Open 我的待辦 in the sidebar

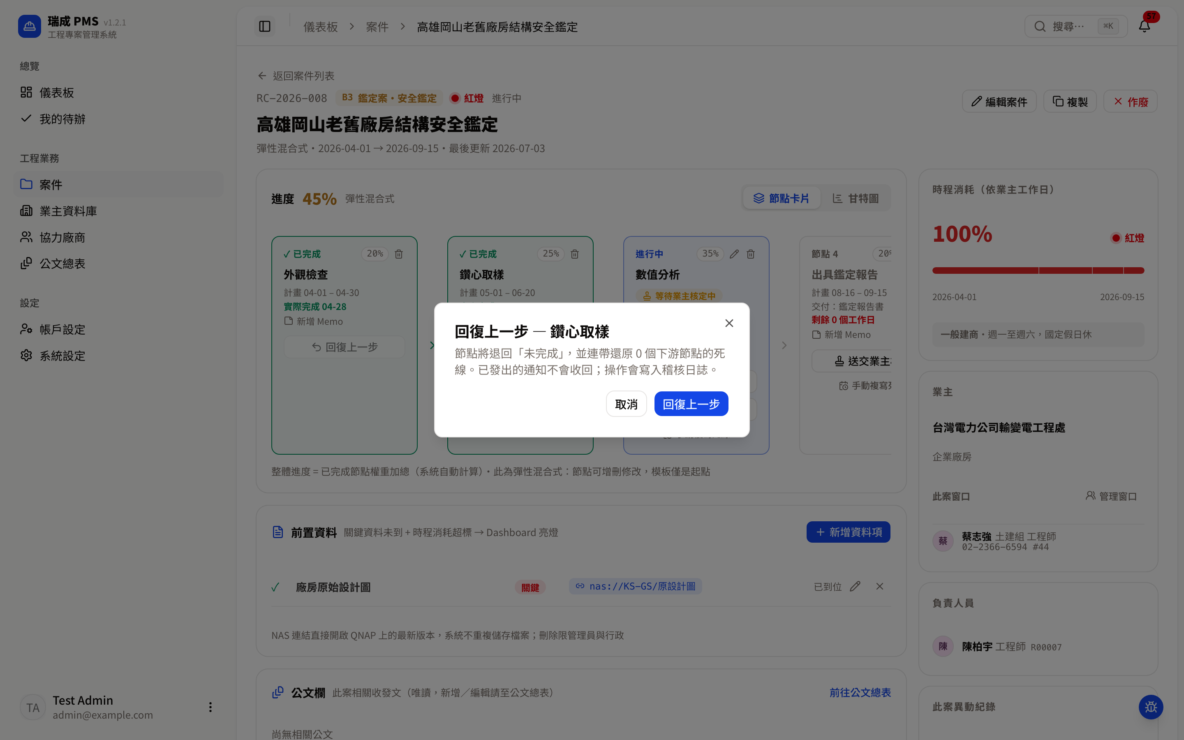(118, 119)
